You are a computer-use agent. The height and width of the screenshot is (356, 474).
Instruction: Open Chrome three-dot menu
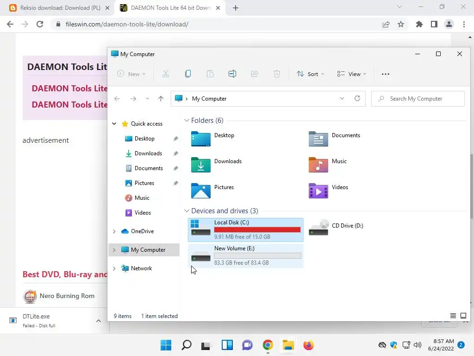coord(464,24)
